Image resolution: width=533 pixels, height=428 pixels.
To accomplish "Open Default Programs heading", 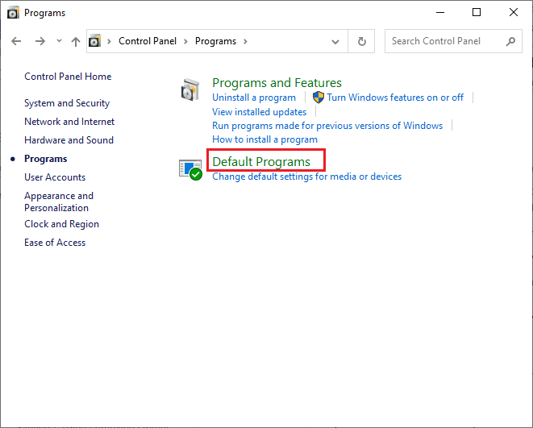I will coord(261,162).
